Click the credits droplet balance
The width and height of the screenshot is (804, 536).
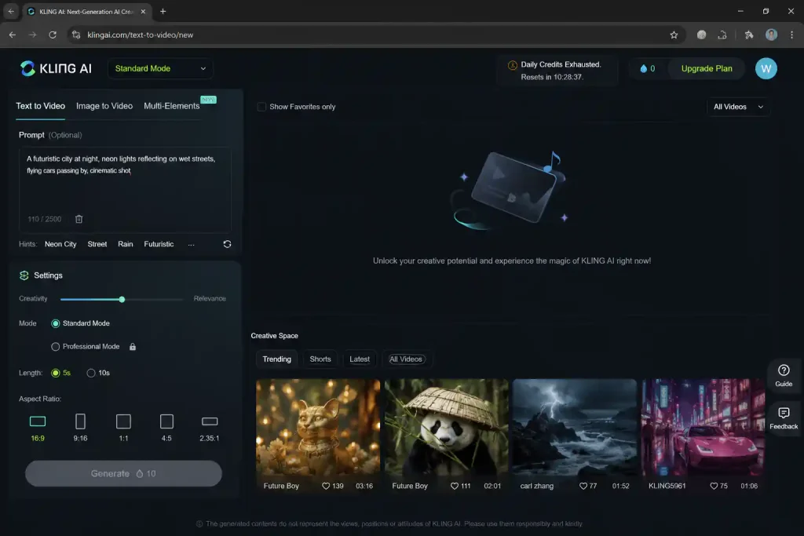648,68
